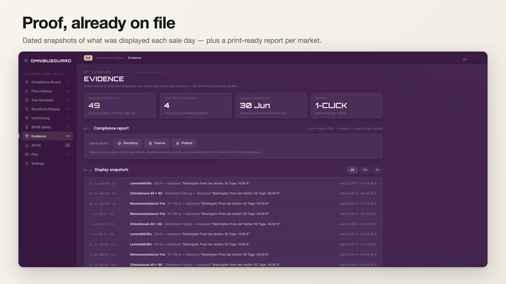Generate compliance report for Poland
The height and width of the screenshot is (284, 506).
184,143
